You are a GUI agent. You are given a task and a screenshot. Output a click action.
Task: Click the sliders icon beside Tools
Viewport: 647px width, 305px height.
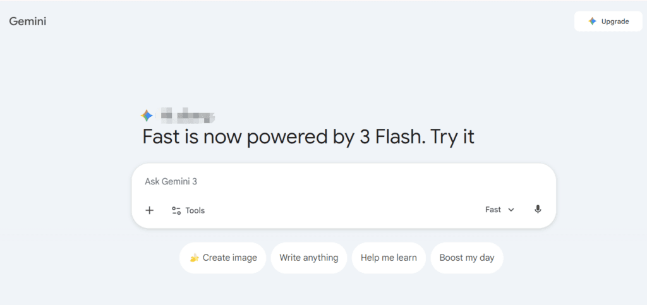click(176, 210)
